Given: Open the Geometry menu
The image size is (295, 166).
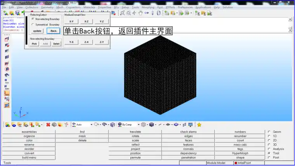Looking at the screenshot, I should pos(47,7).
